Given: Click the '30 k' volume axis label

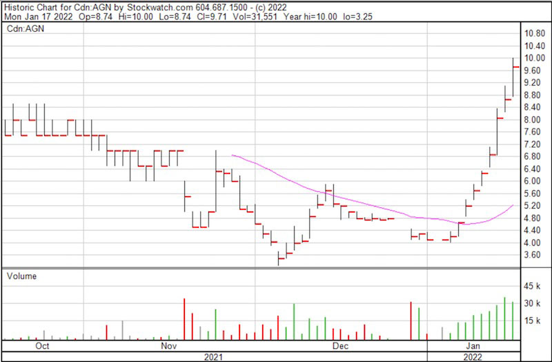Looking at the screenshot, I should click(532, 303).
